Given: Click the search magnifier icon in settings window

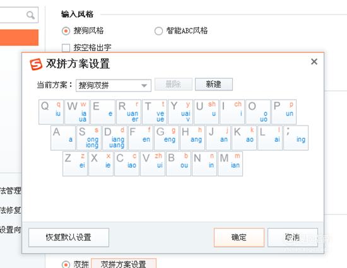Looking at the screenshot, I should point(30,15).
